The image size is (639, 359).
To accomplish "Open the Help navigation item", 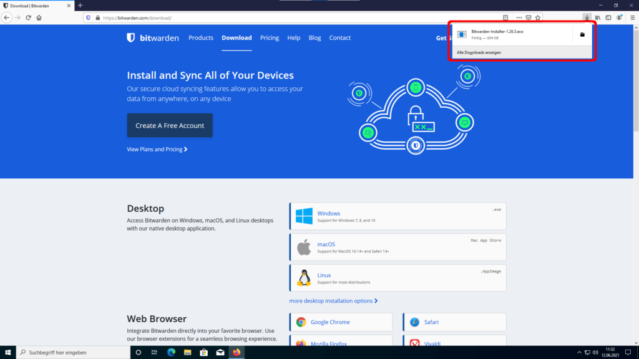I will [x=294, y=38].
